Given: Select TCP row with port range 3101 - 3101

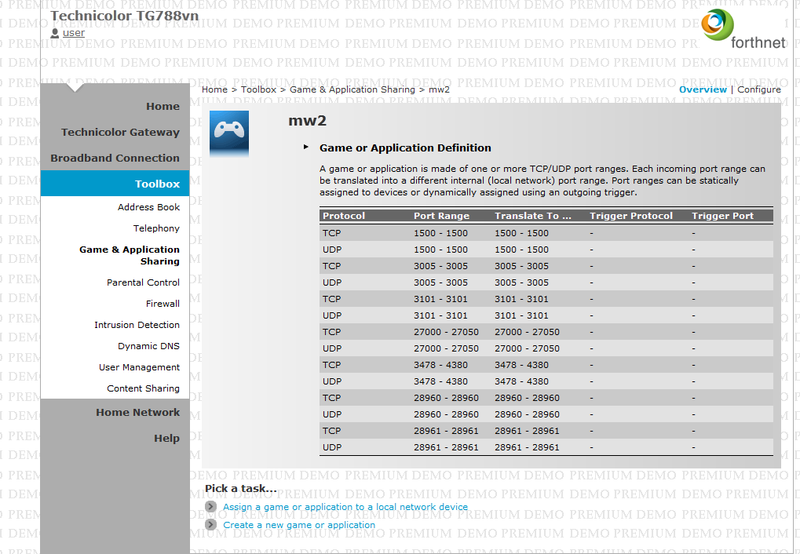Looking at the screenshot, I should coord(546,299).
